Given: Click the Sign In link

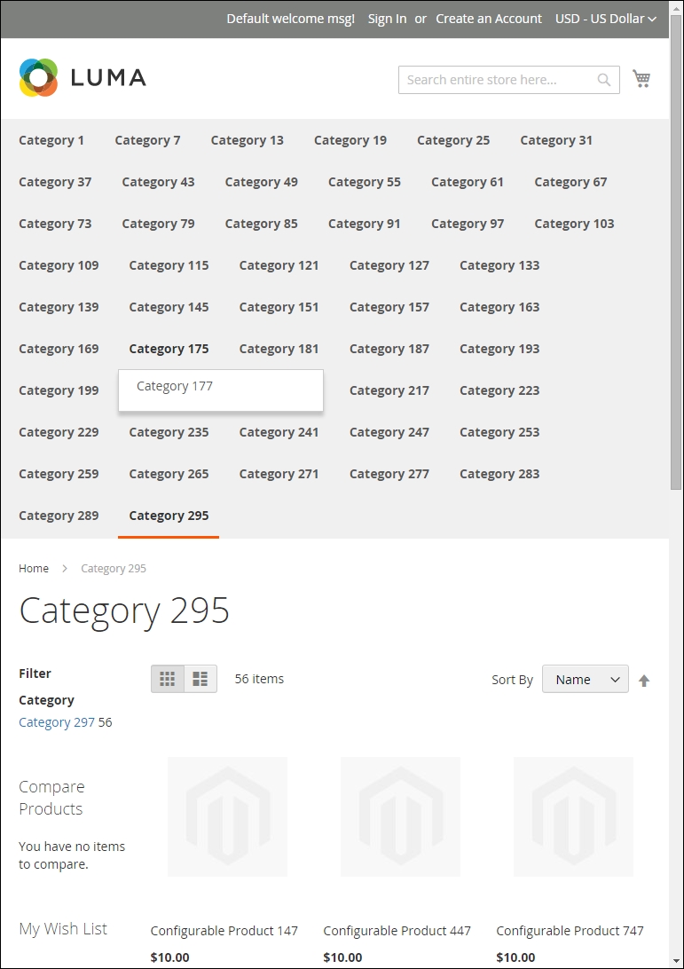Looking at the screenshot, I should pyautogui.click(x=388, y=19).
